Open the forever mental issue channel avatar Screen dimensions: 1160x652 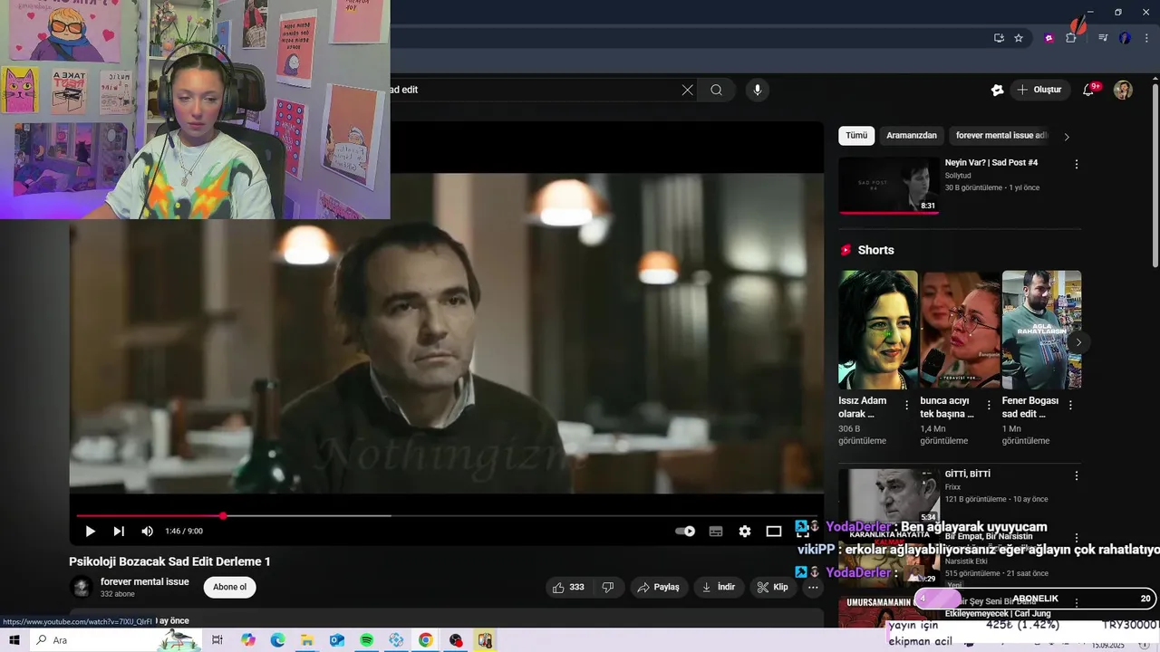82,588
